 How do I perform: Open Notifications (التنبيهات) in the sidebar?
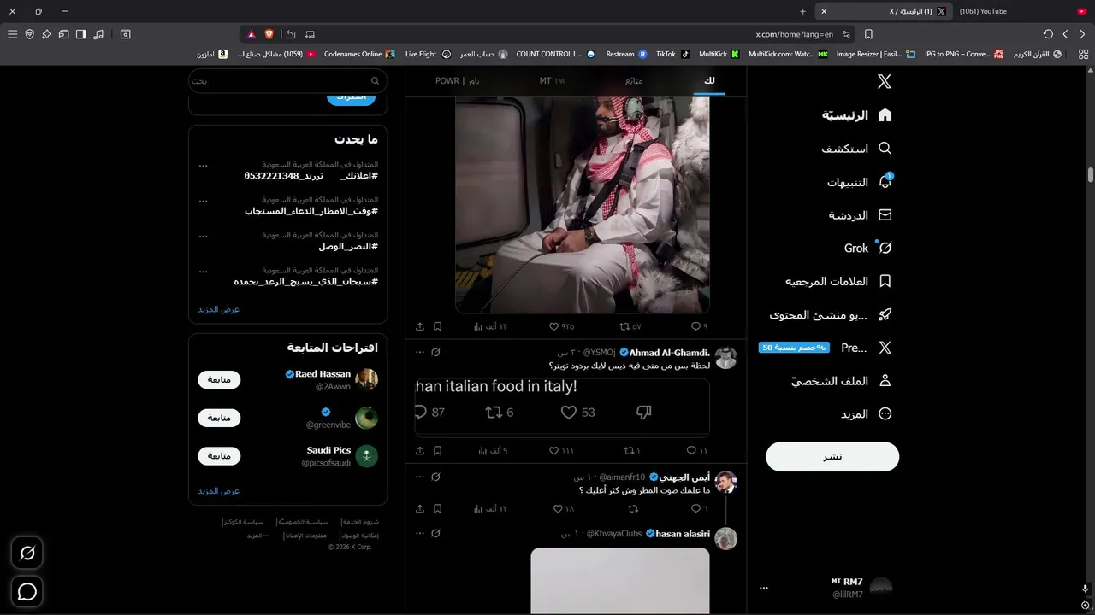coord(859,182)
